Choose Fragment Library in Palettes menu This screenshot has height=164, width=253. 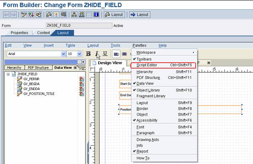coord(165,96)
